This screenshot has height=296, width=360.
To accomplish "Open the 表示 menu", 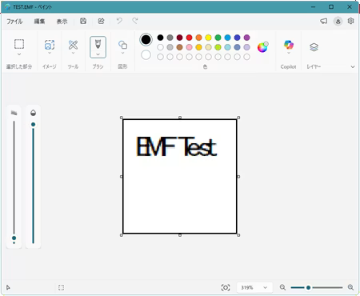I will [x=62, y=22].
